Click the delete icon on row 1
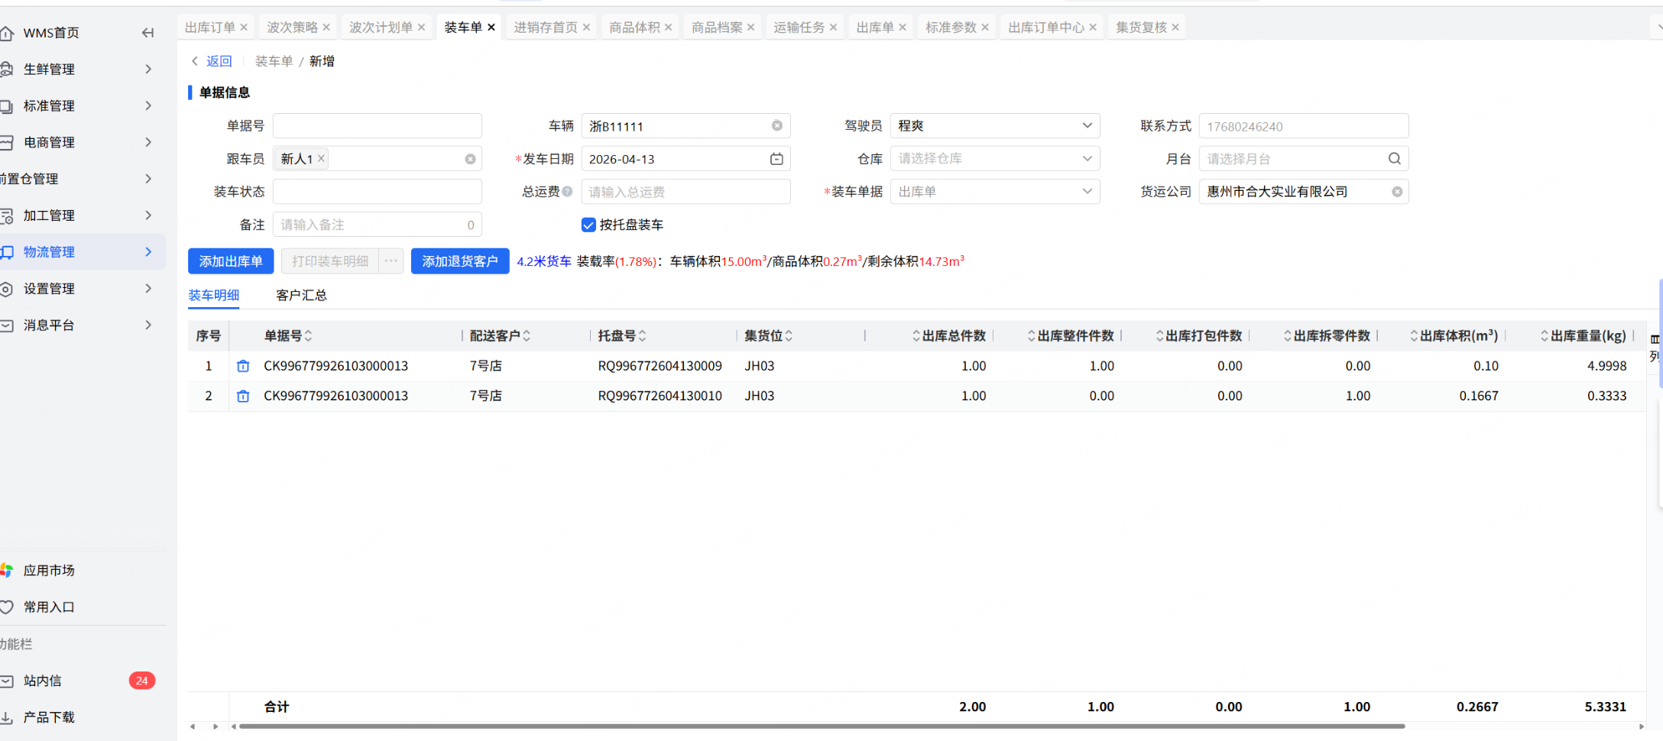Viewport: 1663px width, 741px height. click(243, 366)
